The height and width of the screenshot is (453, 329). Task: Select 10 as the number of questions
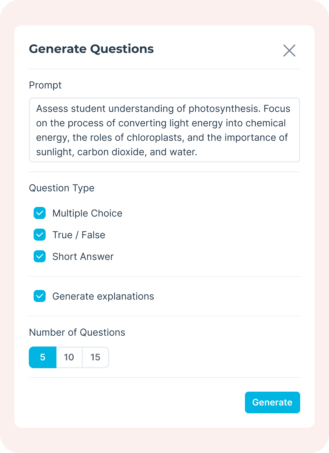pyautogui.click(x=69, y=357)
